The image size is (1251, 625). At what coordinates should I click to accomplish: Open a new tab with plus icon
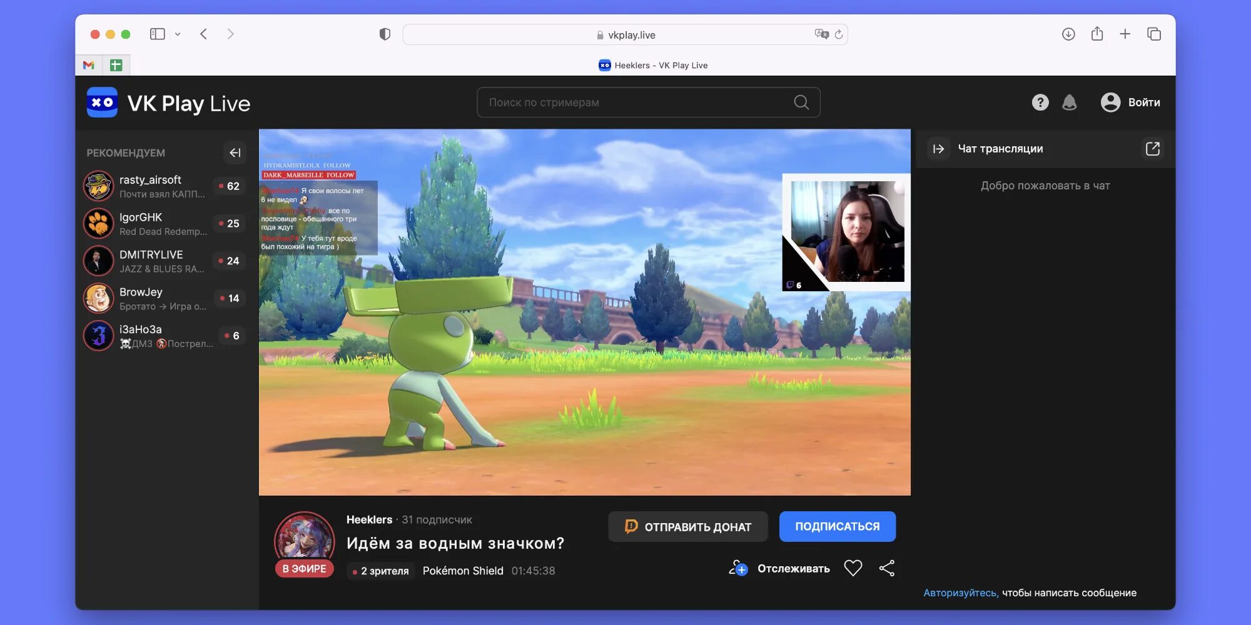point(1125,34)
